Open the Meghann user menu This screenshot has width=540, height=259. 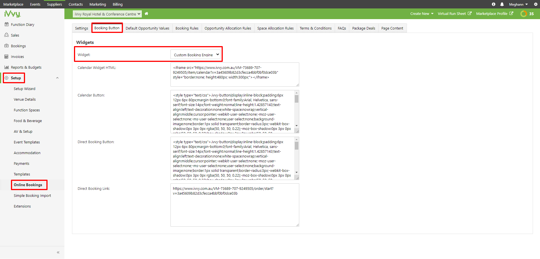518,4
